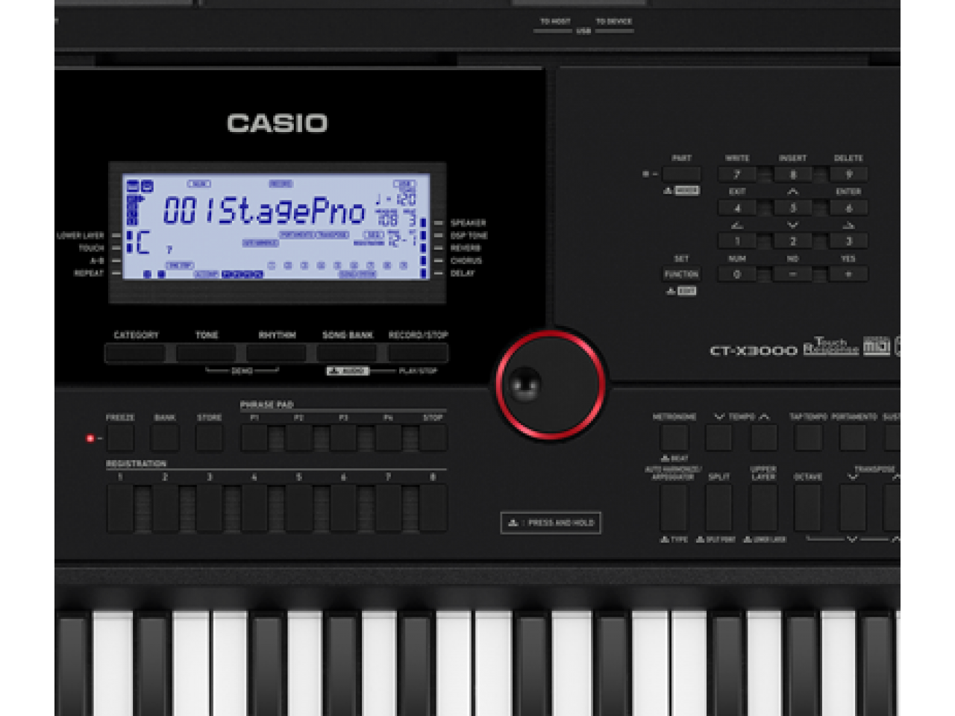Tap the 2 down-arrow number key
Screen dimensions: 955x716
(x=792, y=241)
